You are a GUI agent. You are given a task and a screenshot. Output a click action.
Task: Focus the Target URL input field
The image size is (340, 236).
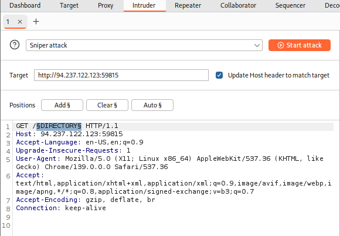click(x=121, y=75)
